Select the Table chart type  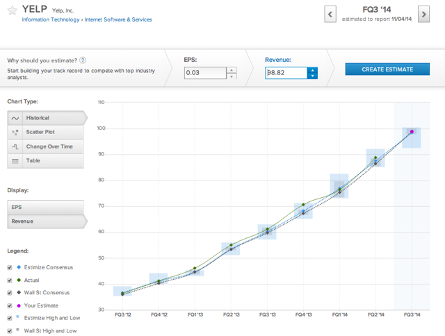(x=46, y=160)
